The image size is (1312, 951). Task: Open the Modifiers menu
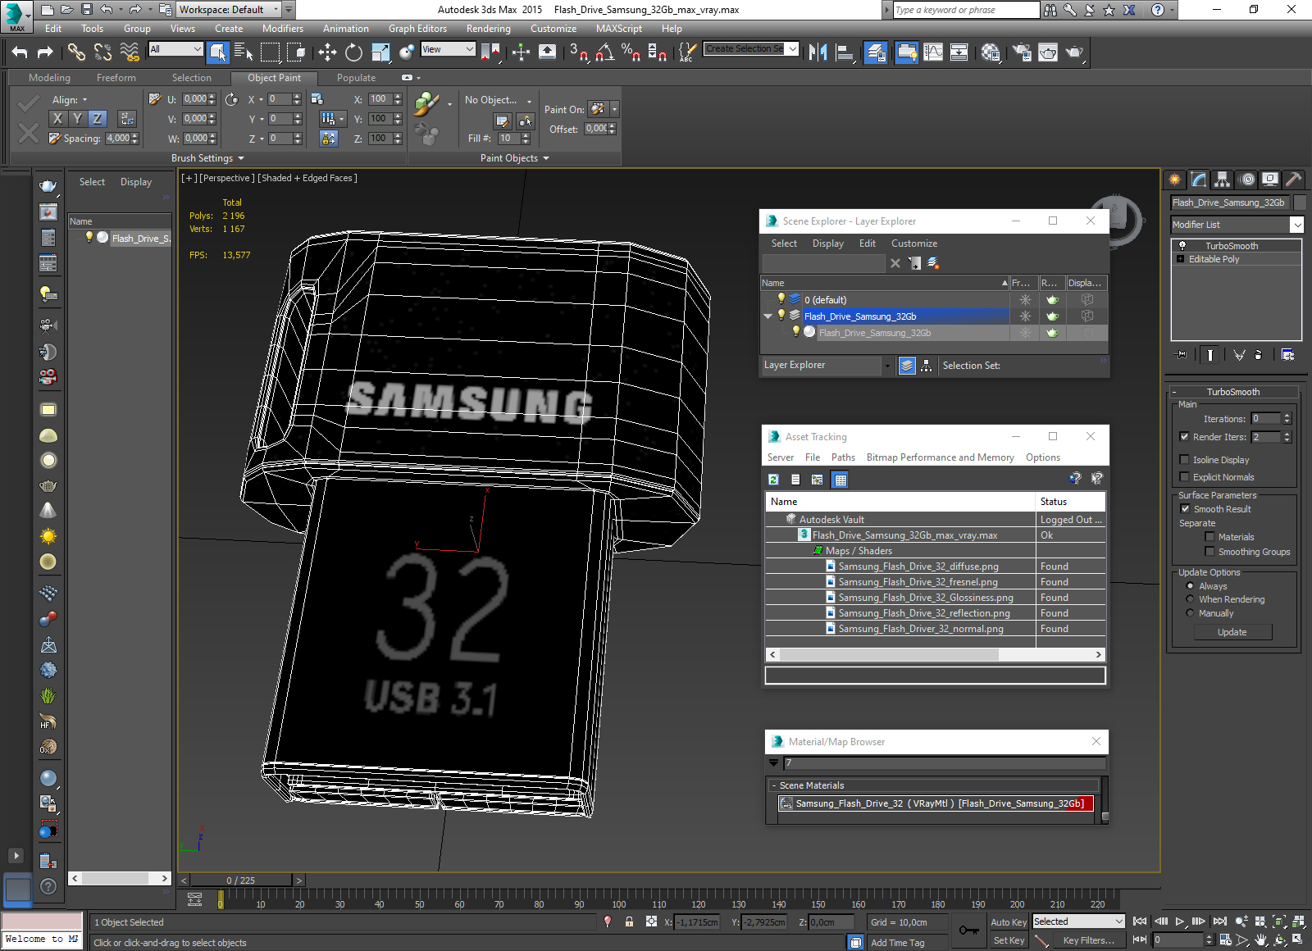[x=283, y=29]
